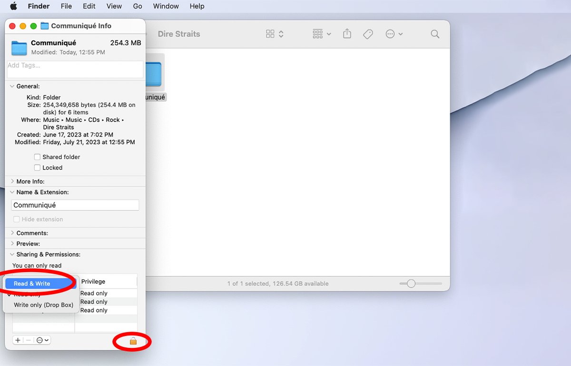The width and height of the screenshot is (571, 366).
Task: Enable the Shared folder checkbox
Action: click(37, 157)
